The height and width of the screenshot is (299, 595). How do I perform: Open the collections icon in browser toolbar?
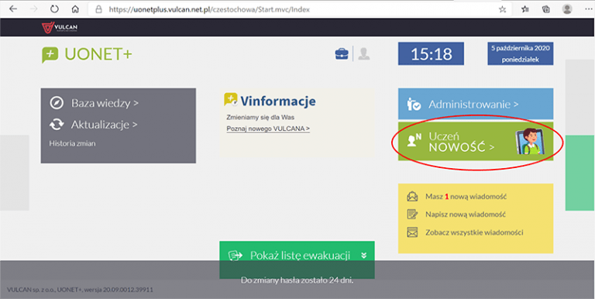click(545, 9)
